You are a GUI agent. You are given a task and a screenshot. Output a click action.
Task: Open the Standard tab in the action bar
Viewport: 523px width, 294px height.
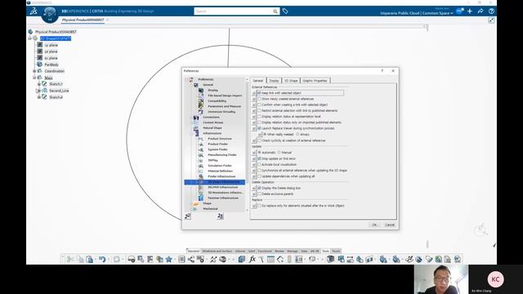(193, 251)
